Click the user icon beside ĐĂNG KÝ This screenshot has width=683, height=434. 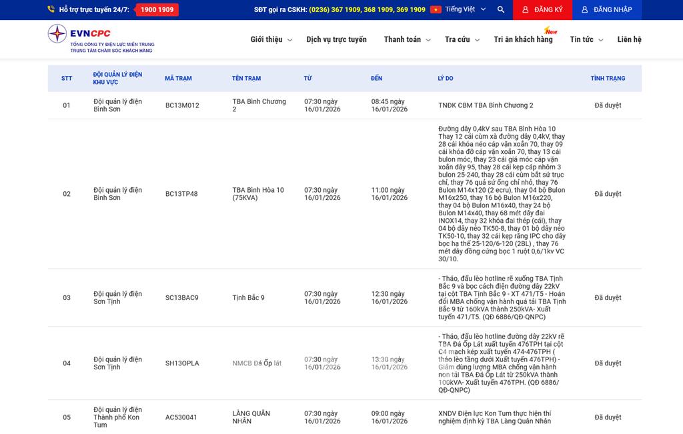click(526, 10)
